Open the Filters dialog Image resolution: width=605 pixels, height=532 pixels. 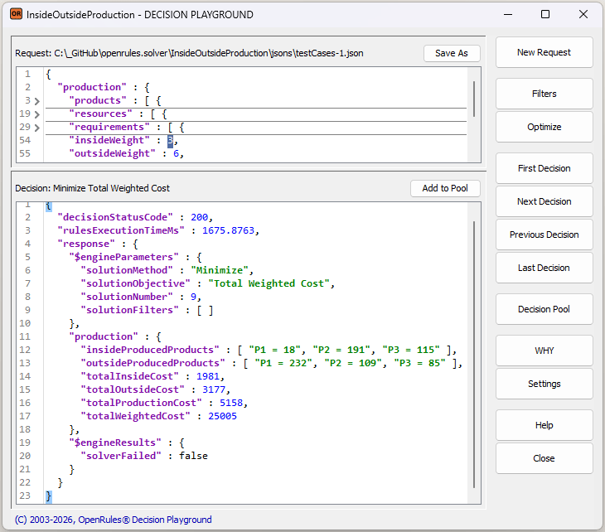tap(544, 94)
